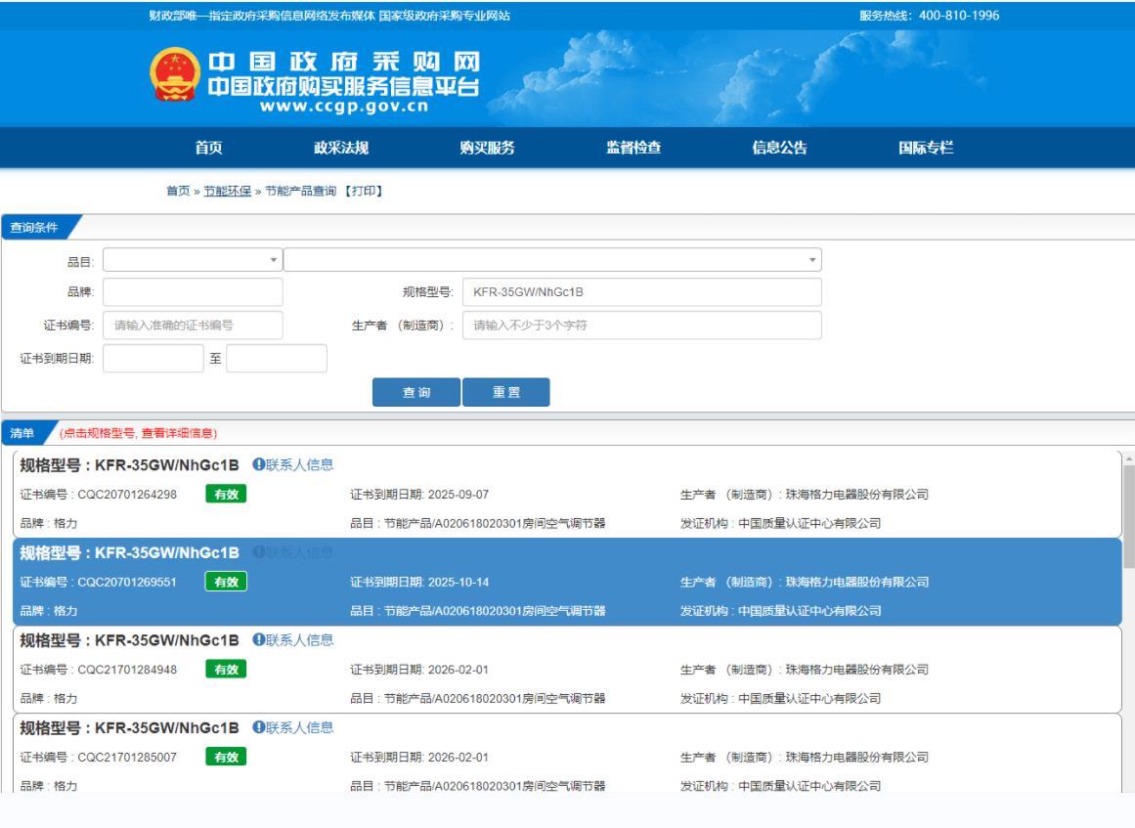The height and width of the screenshot is (828, 1135).
Task: Follow the 节能环保 breadcrumb link
Action: [x=227, y=191]
